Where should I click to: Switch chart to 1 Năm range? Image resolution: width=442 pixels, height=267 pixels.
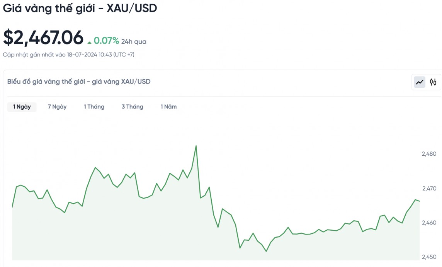tap(168, 107)
